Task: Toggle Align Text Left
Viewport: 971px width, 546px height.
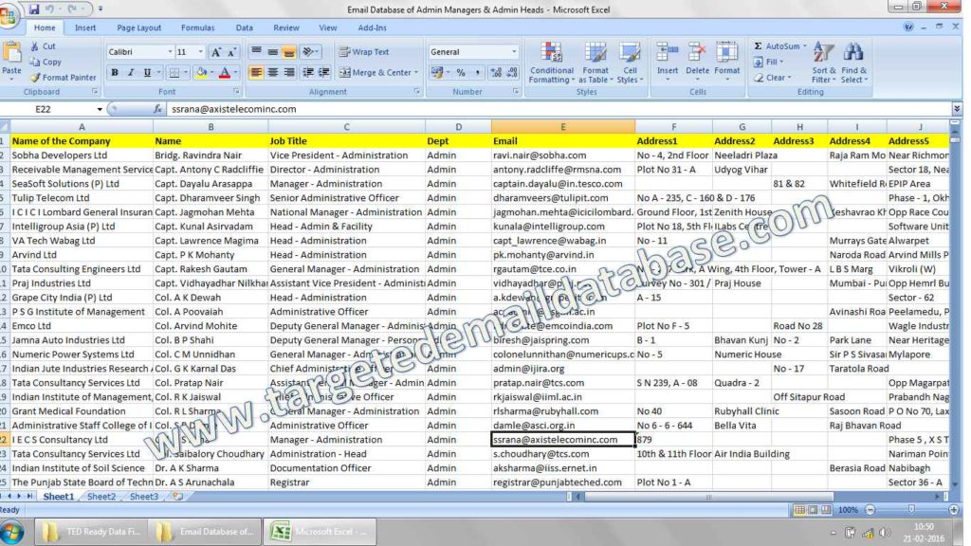Action: point(256,73)
